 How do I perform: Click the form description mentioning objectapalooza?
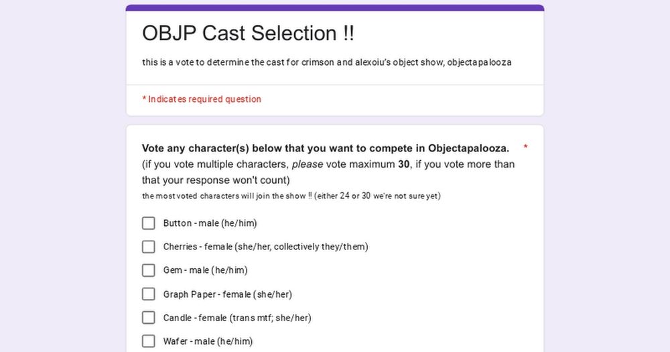point(326,62)
